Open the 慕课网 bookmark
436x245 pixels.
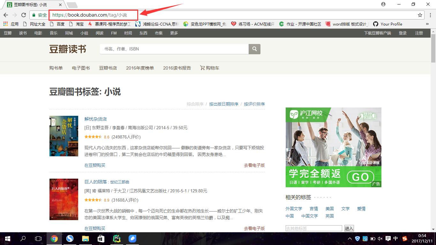coord(109,24)
